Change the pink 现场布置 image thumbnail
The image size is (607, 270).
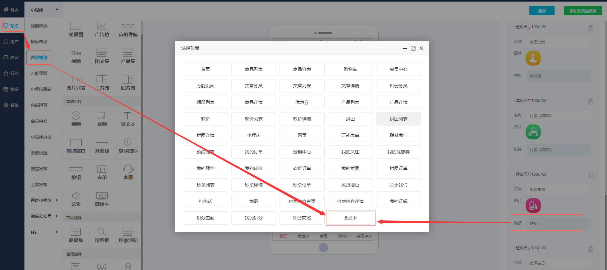pyautogui.click(x=533, y=206)
